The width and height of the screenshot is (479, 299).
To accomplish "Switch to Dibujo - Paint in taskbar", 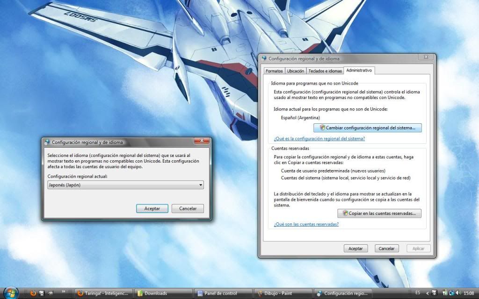I will click(x=283, y=293).
